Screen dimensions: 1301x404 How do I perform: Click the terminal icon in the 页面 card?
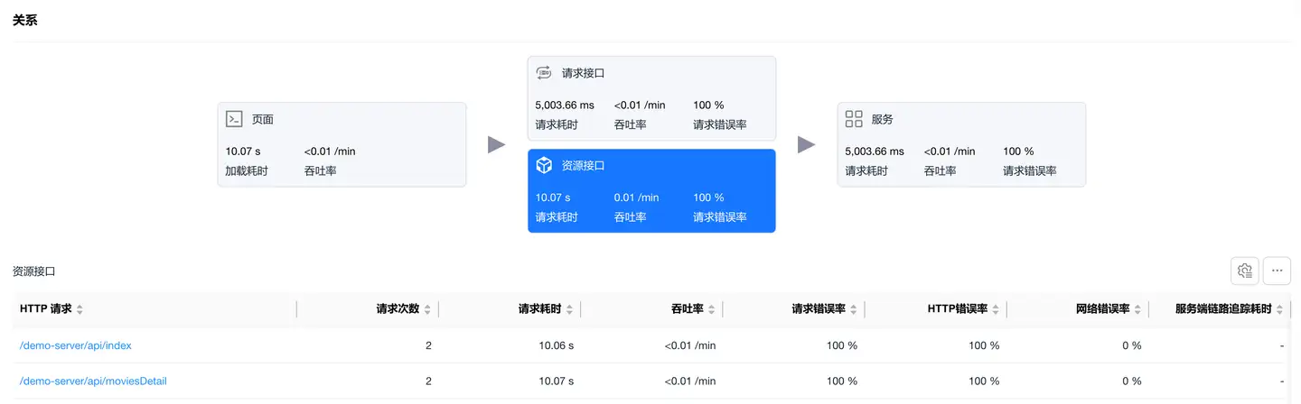point(234,118)
